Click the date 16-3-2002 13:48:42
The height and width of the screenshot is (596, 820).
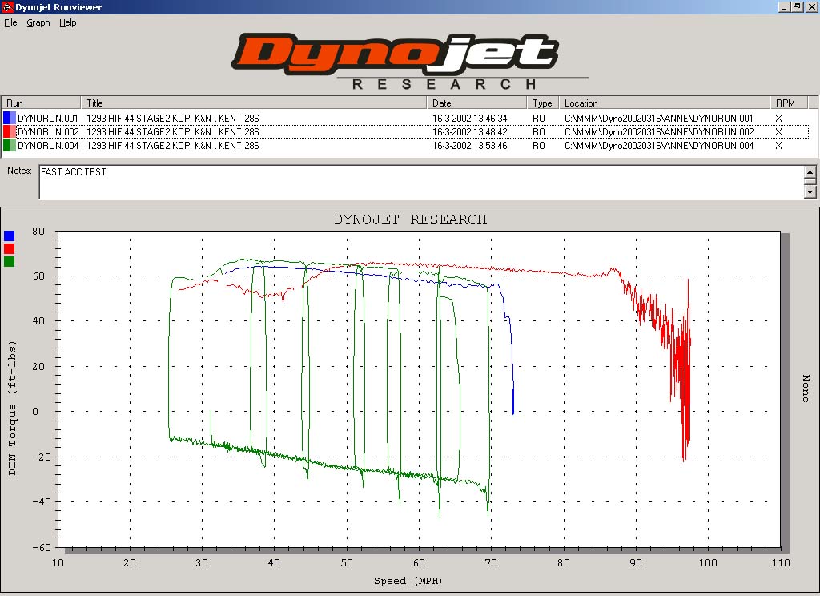[x=469, y=132]
